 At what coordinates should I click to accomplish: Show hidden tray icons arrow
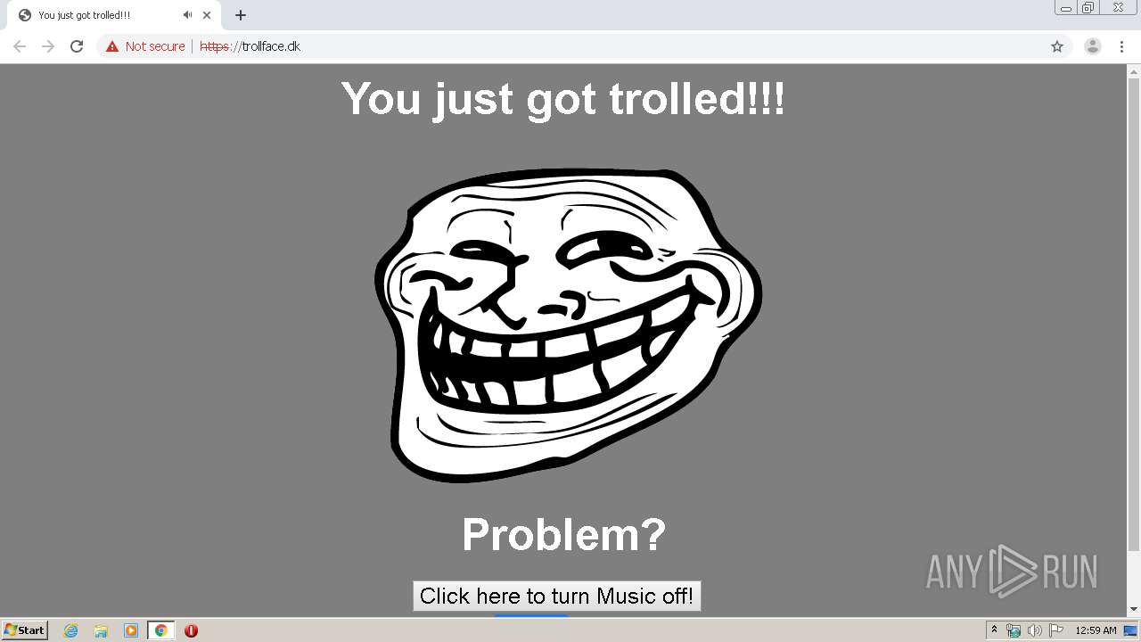(994, 630)
